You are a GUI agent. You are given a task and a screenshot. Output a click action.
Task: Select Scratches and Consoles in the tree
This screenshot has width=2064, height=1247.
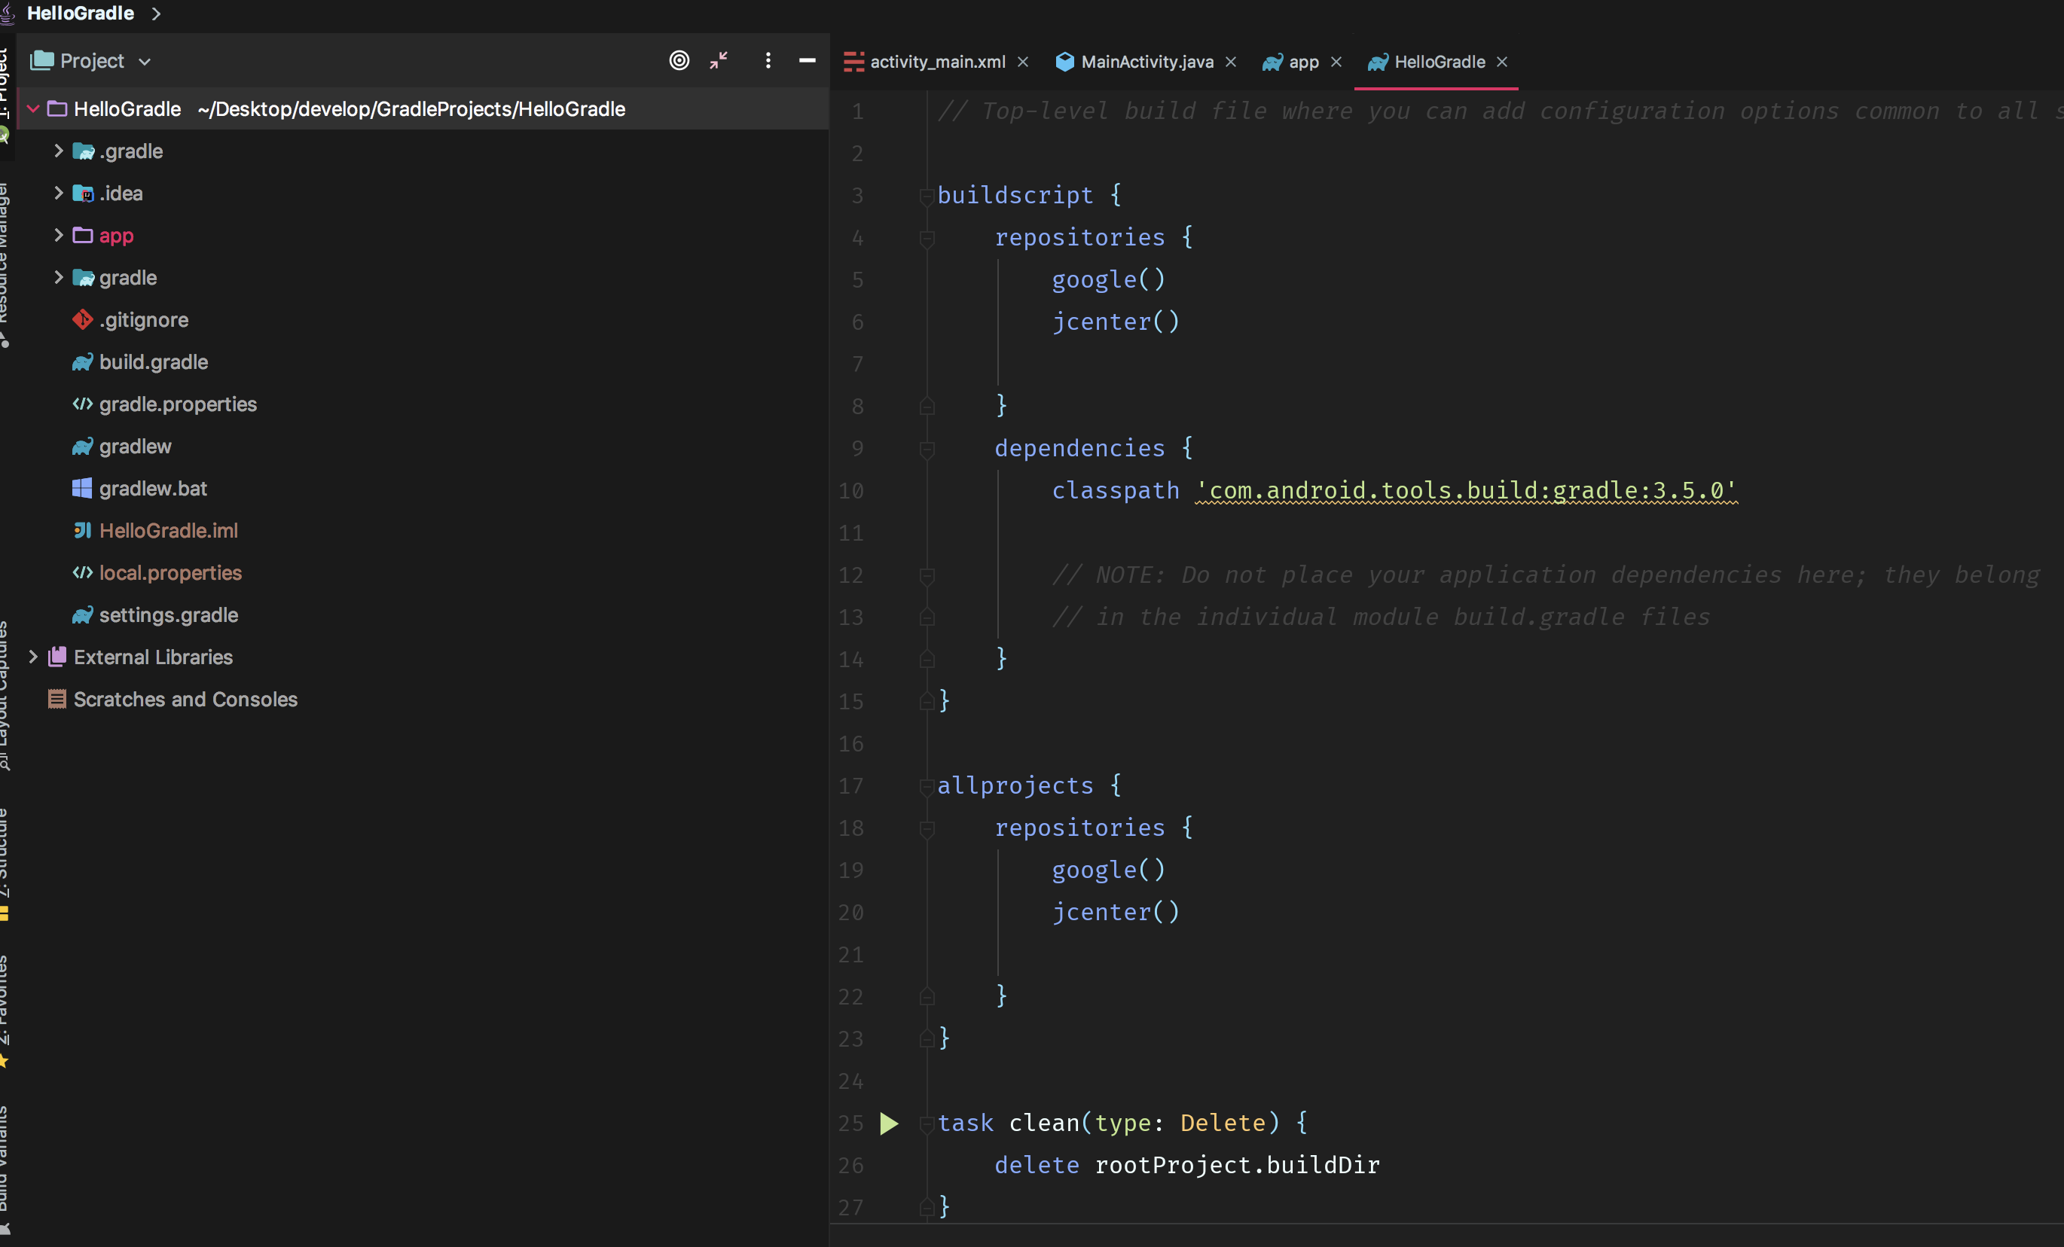[185, 700]
